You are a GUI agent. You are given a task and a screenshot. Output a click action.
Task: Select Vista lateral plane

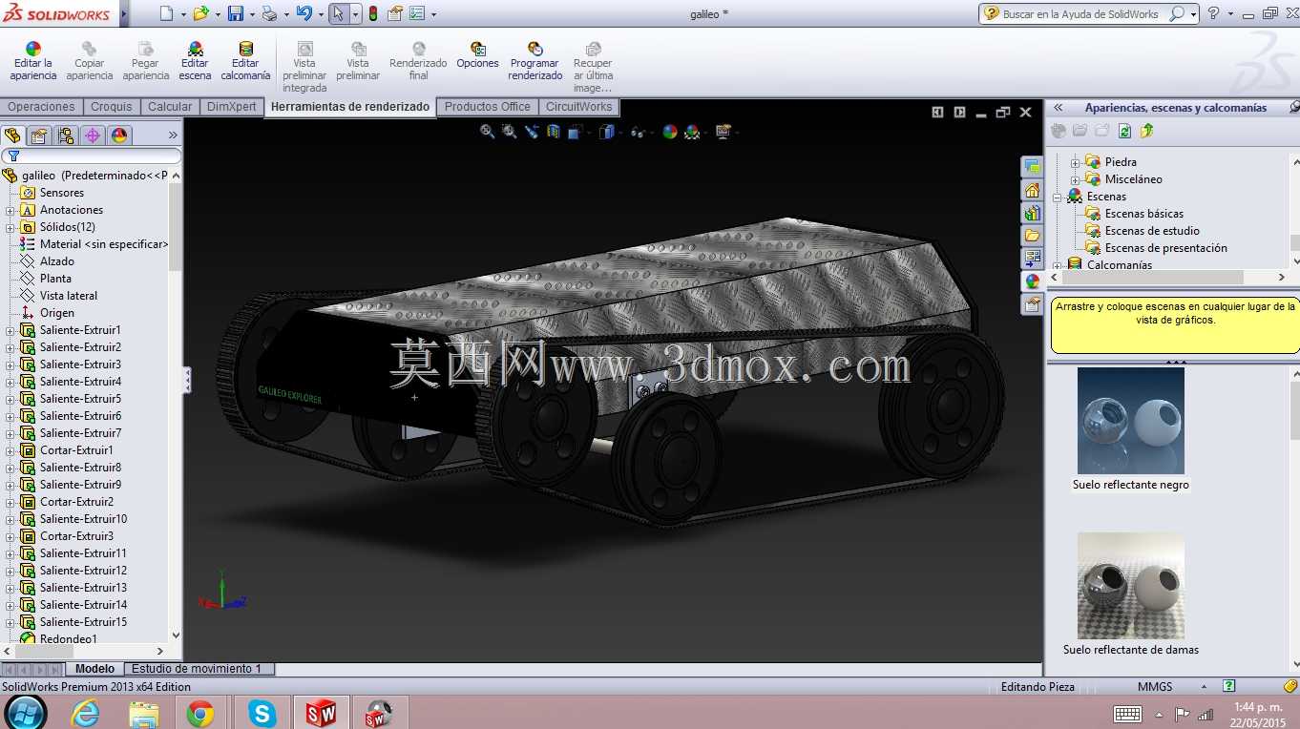(68, 296)
